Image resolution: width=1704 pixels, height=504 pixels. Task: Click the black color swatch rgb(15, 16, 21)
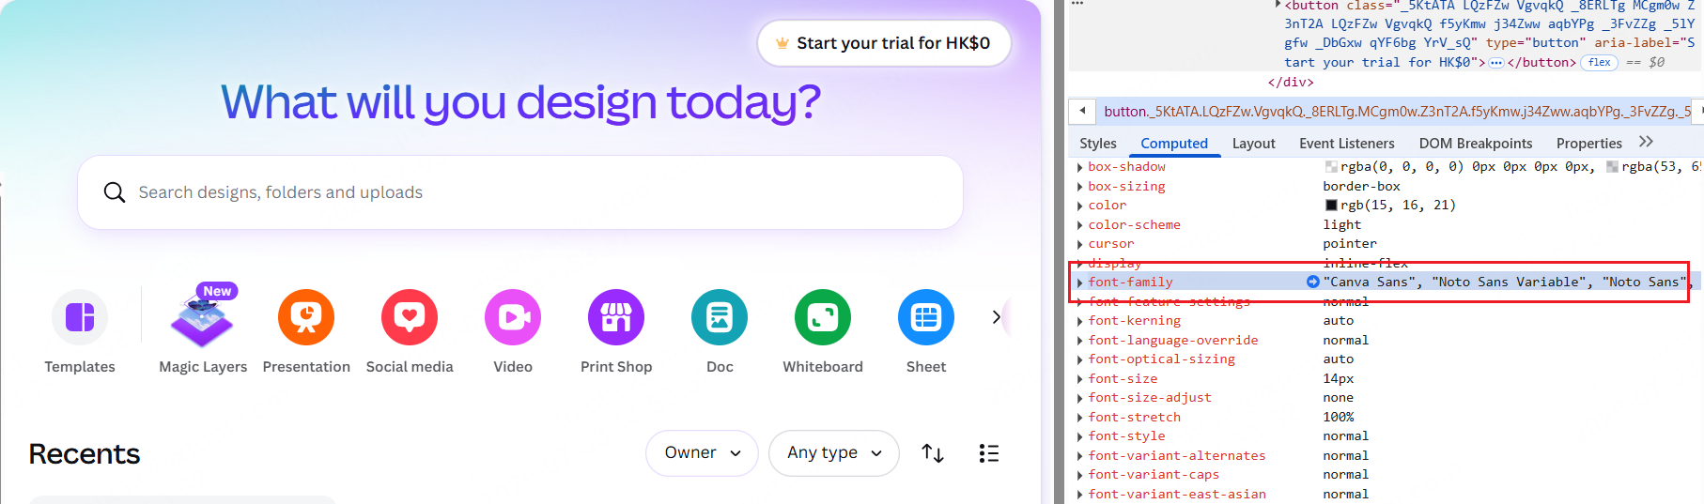[x=1331, y=206]
